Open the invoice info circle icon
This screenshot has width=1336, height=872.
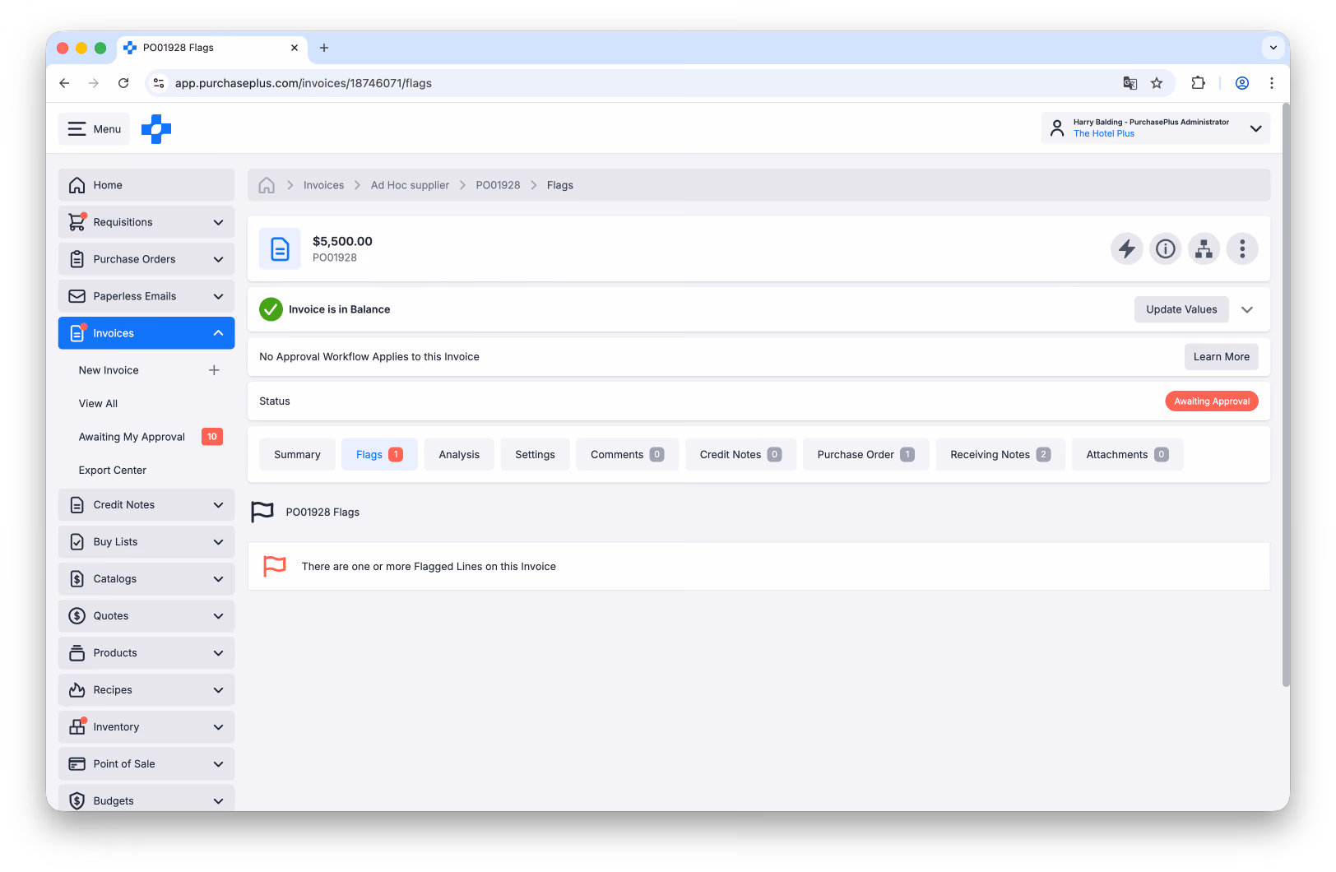coord(1165,248)
